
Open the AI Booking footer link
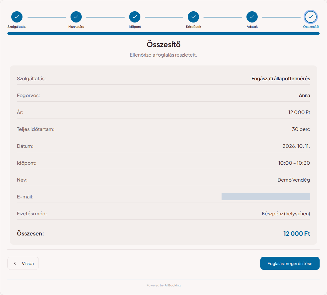(172, 286)
